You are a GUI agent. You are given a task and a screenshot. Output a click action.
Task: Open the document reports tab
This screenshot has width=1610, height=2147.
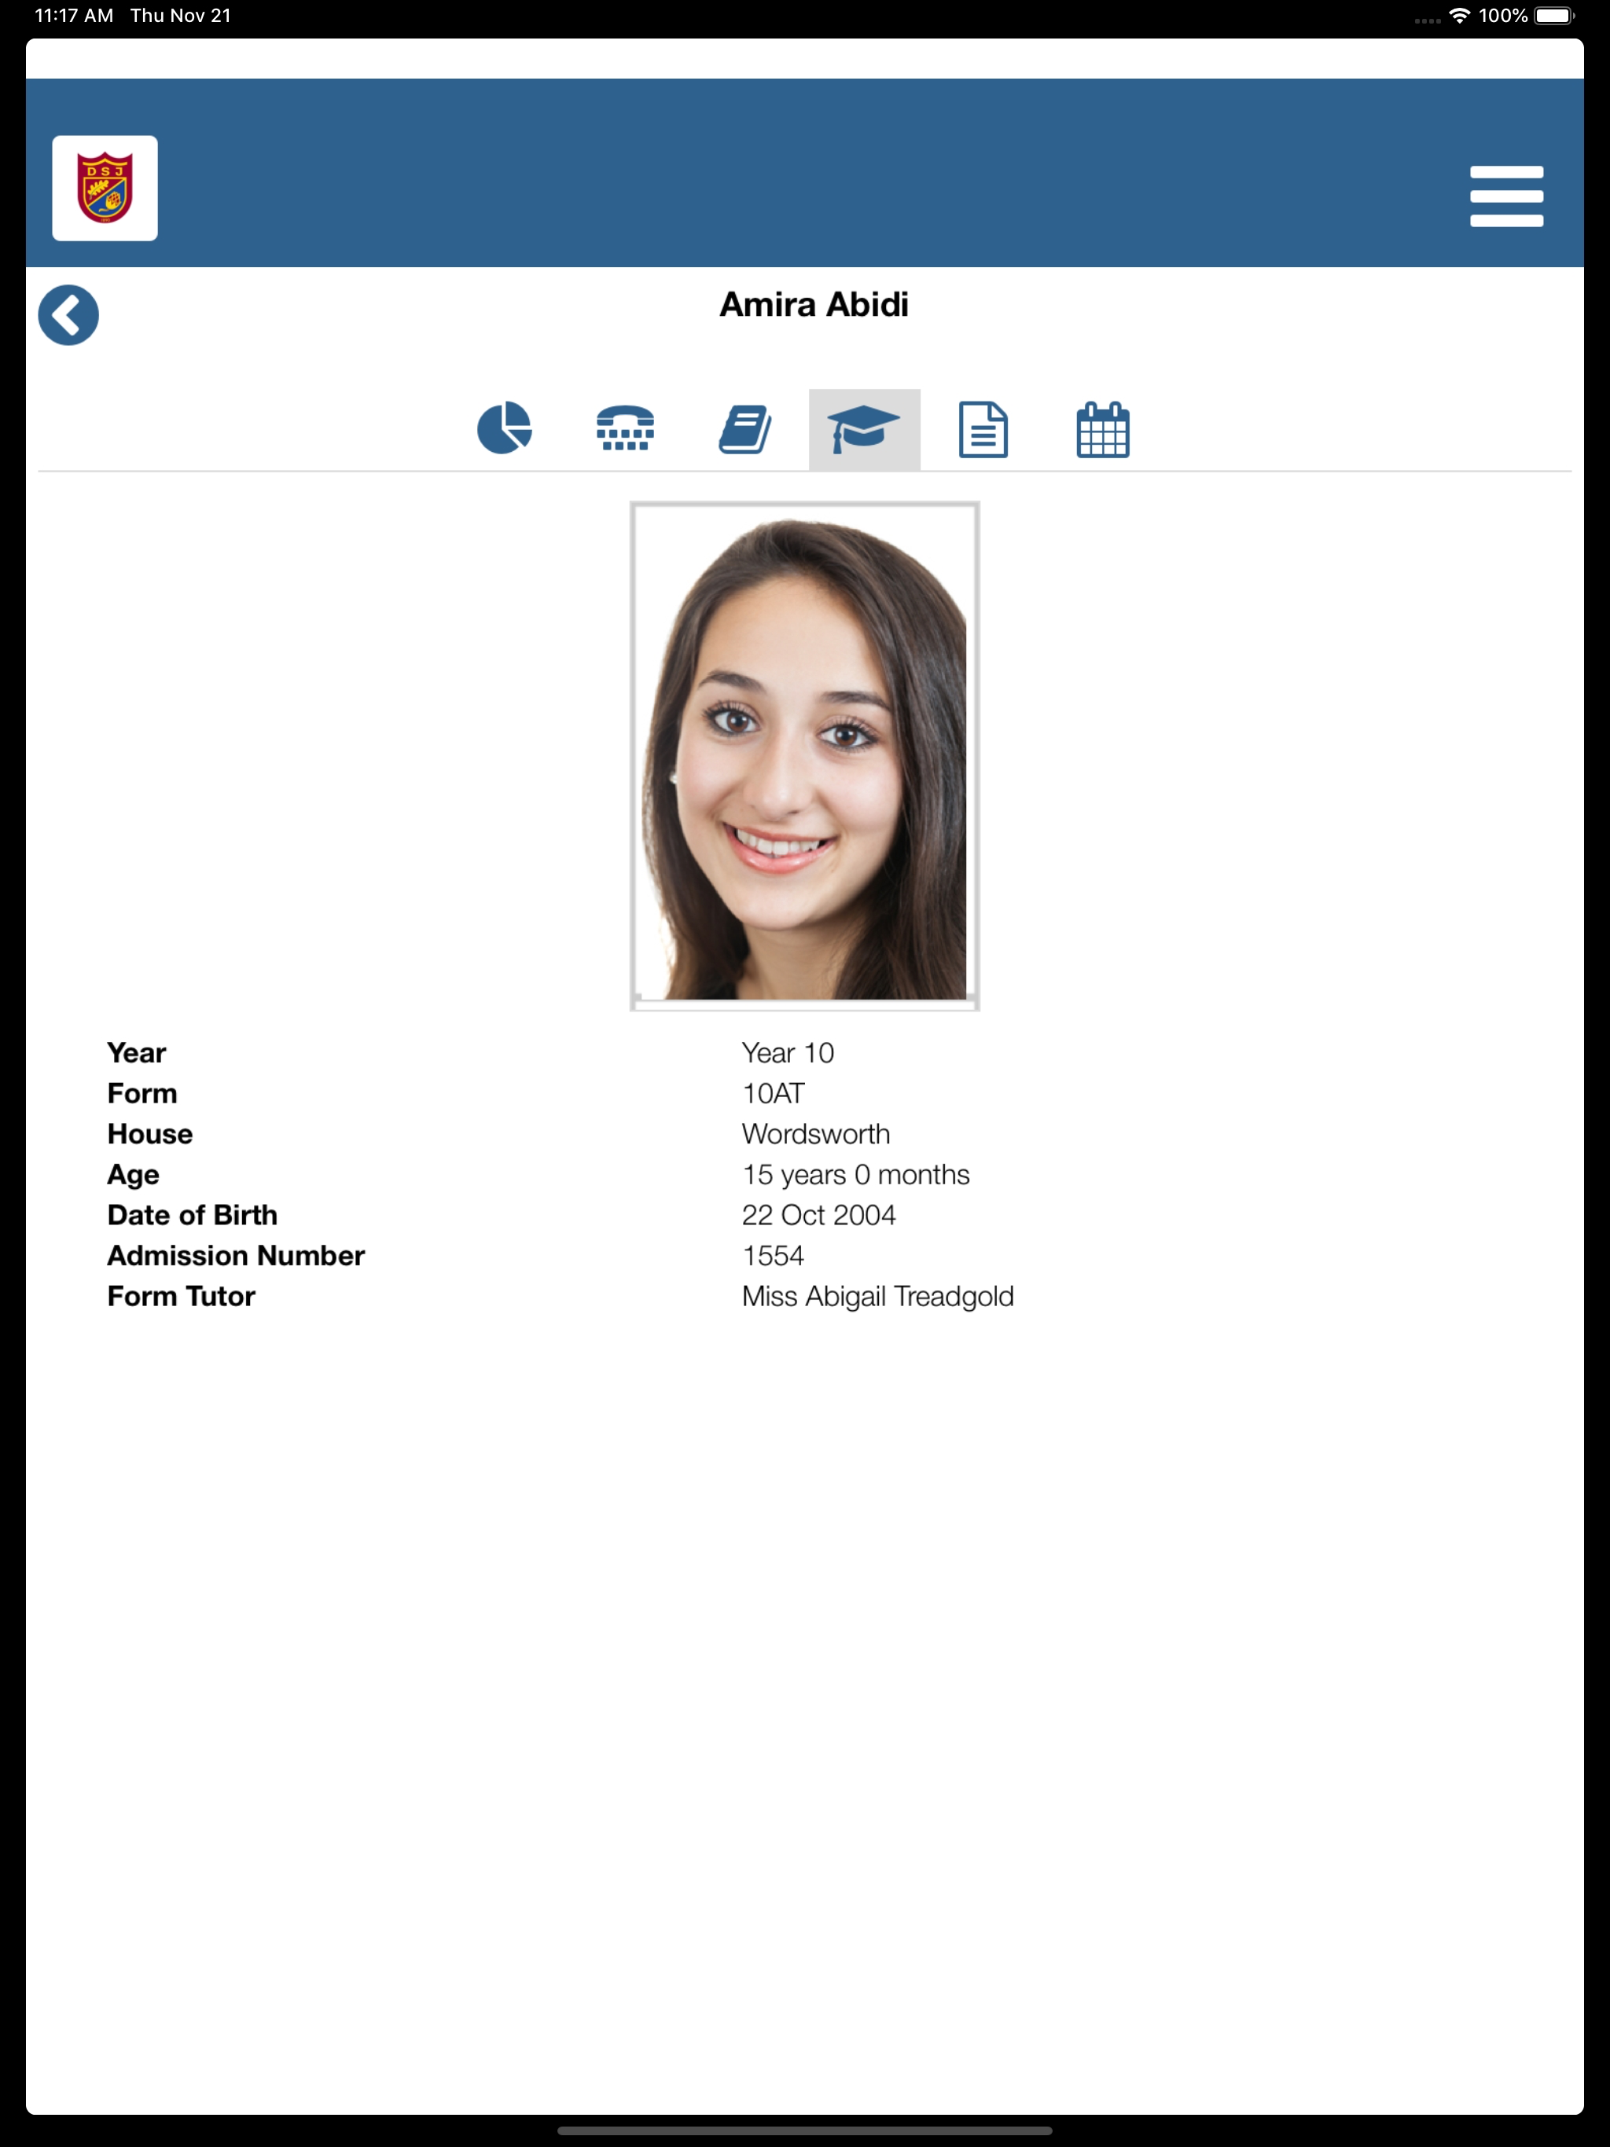point(983,429)
